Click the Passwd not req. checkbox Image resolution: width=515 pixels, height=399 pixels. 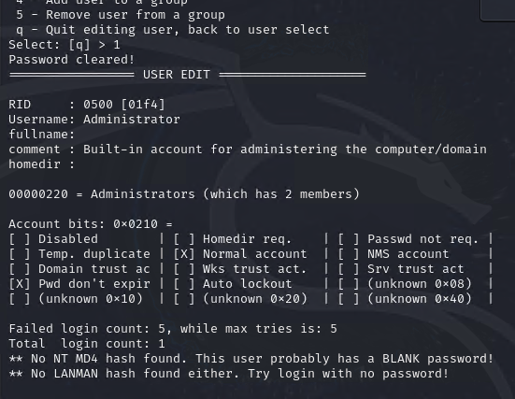349,239
